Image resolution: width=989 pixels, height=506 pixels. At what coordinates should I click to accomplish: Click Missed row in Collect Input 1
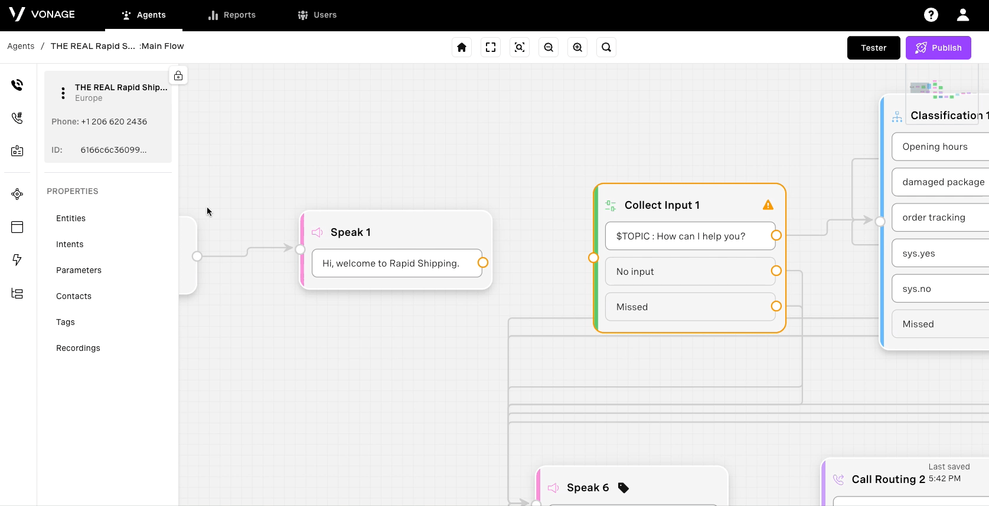pyautogui.click(x=690, y=307)
